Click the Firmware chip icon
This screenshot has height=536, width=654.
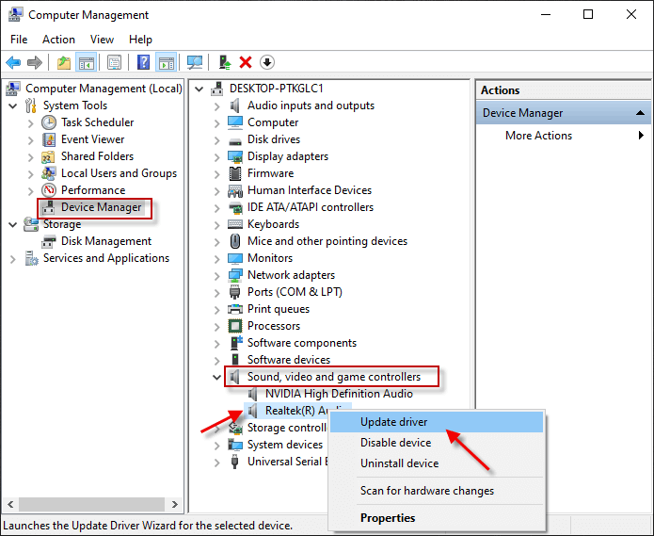(235, 173)
